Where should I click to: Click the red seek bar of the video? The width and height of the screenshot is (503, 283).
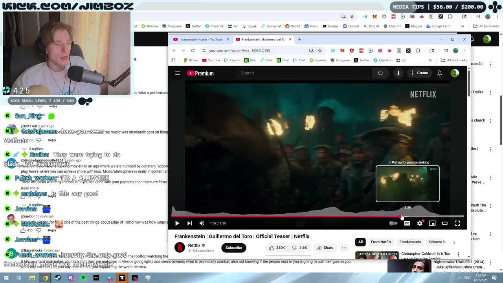[318, 216]
